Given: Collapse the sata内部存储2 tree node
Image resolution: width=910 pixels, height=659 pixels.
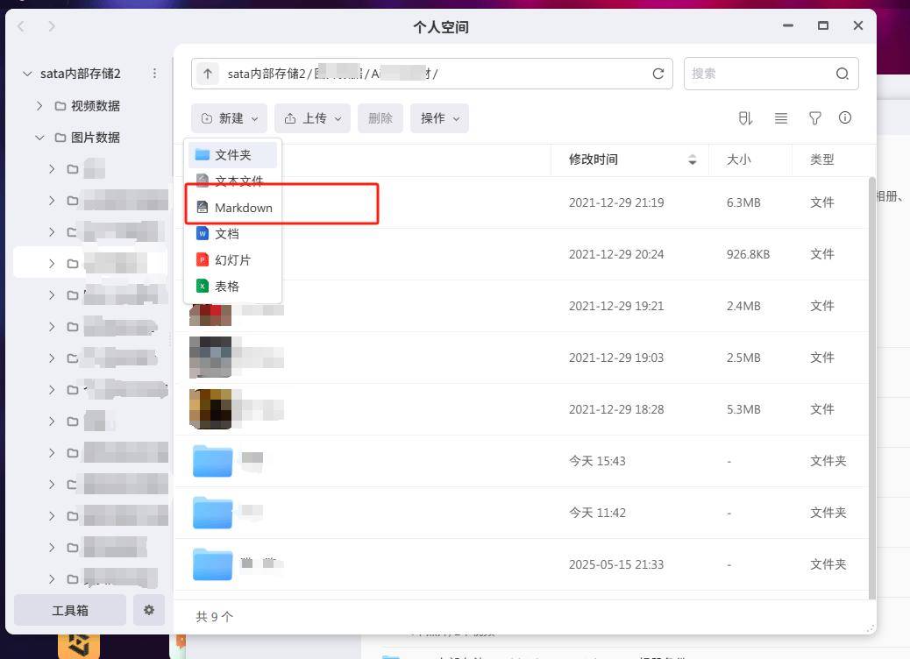Looking at the screenshot, I should click(x=26, y=74).
